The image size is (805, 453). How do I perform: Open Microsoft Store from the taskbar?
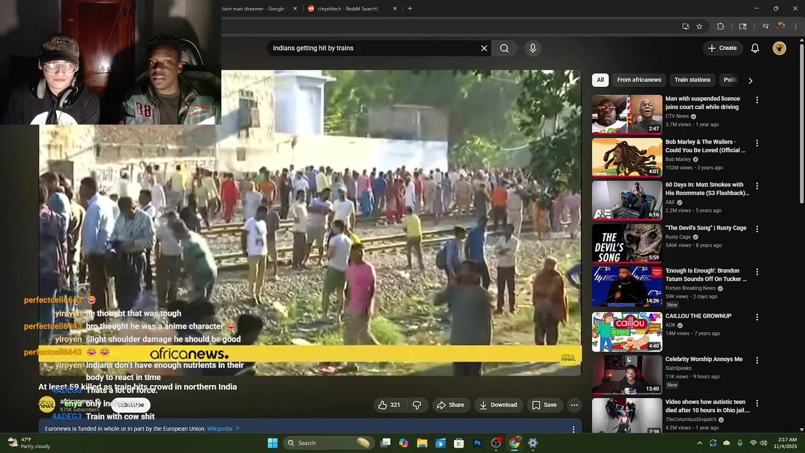(x=459, y=443)
